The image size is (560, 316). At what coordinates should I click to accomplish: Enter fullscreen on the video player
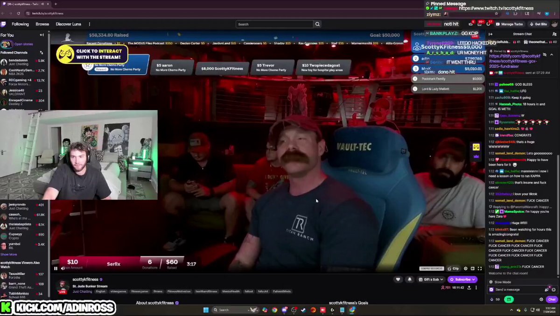pos(479,268)
